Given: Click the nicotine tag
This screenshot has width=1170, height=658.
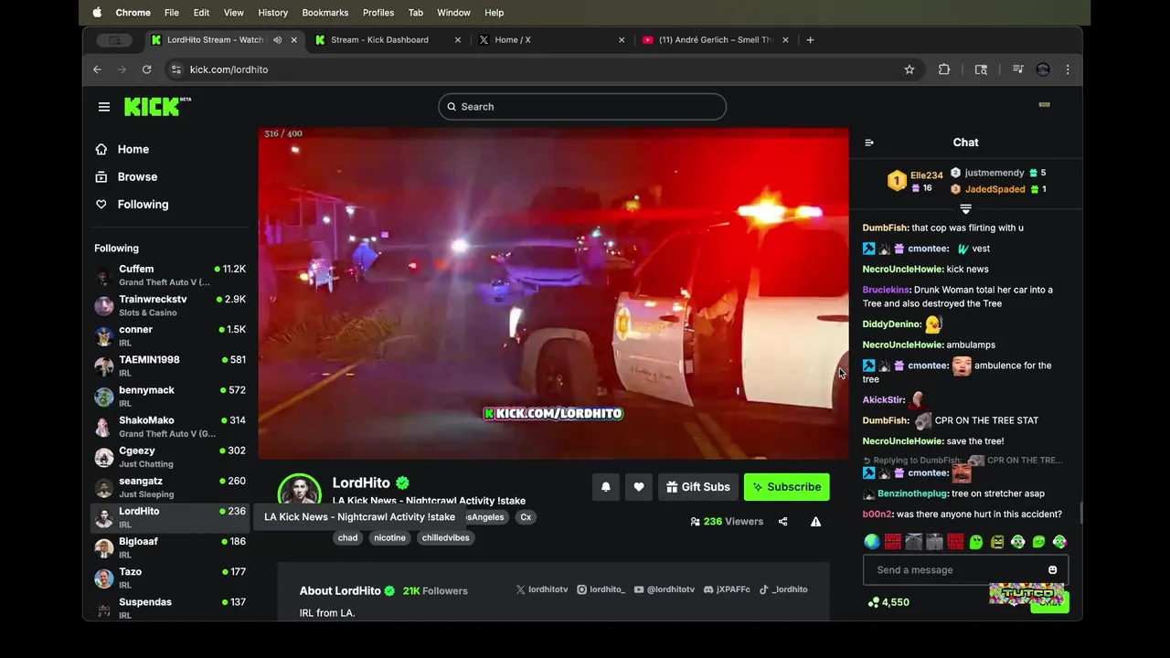Looking at the screenshot, I should point(389,537).
